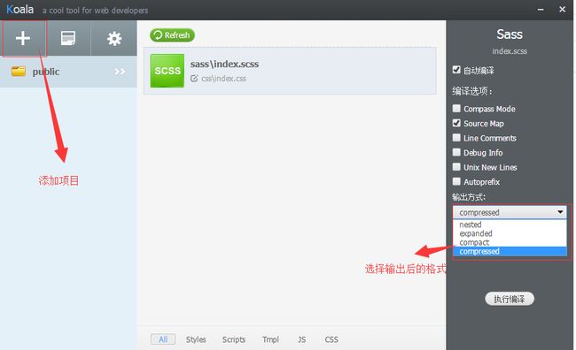Disable Source Map checkbox
576x350 pixels.
(x=456, y=123)
